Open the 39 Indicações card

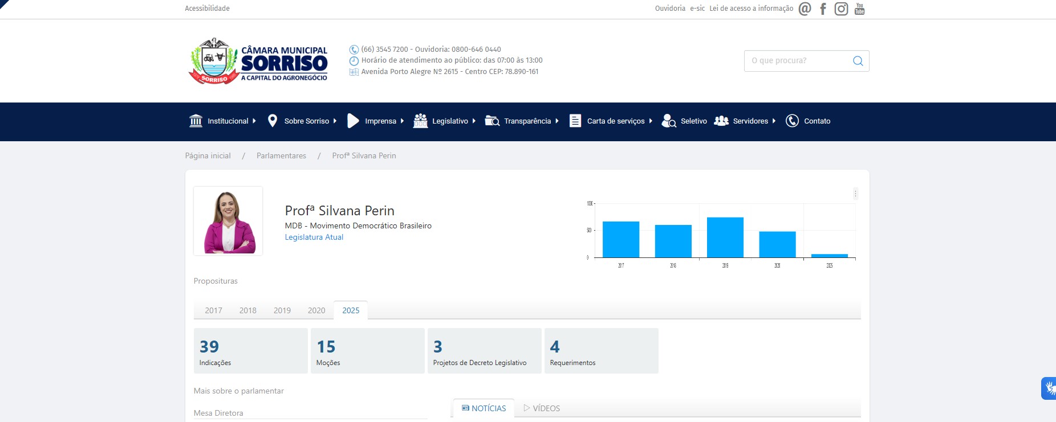250,351
